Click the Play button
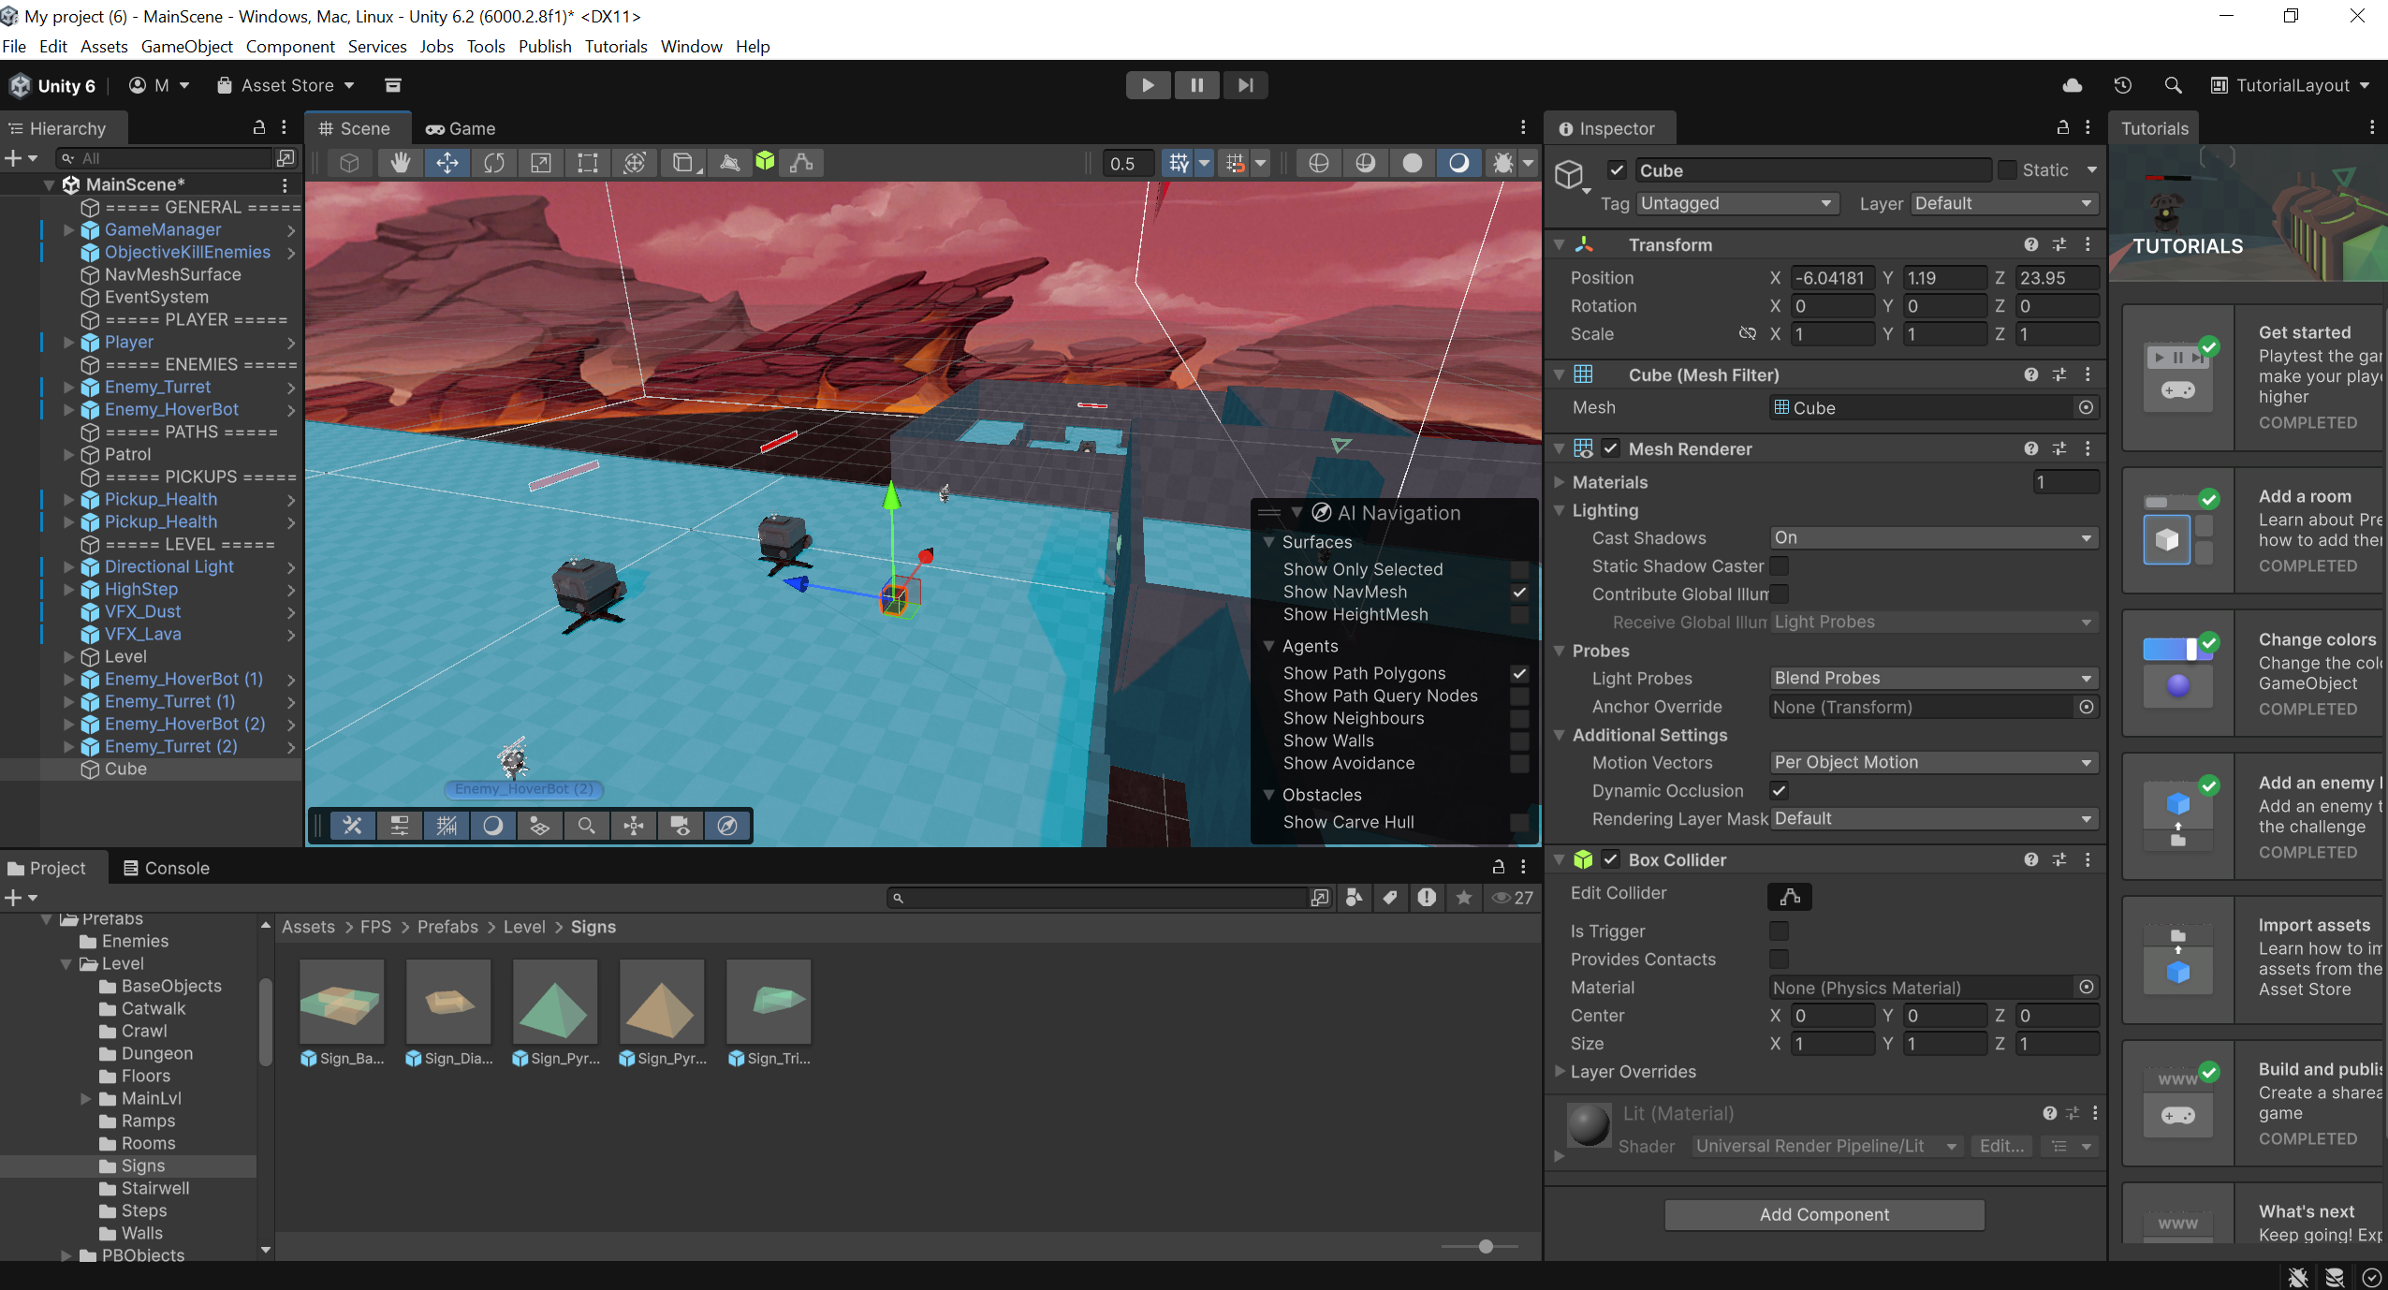2388x1290 pixels. pos(1148,85)
